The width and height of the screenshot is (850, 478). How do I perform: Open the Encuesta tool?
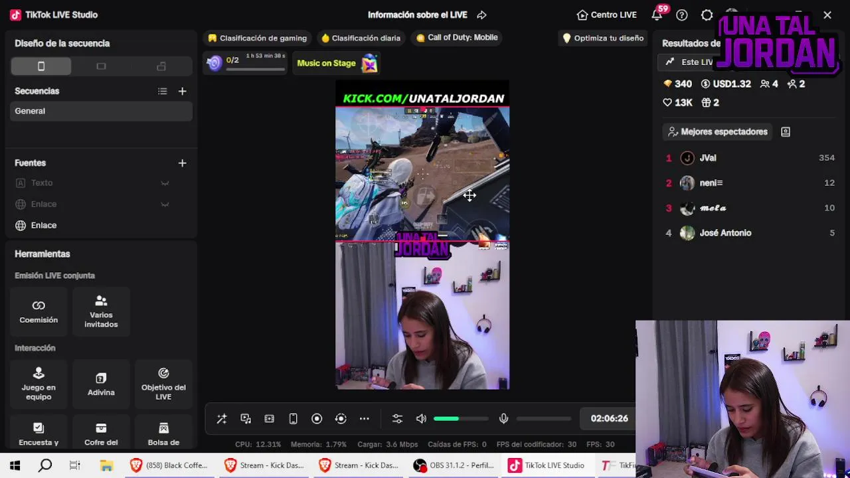39,434
